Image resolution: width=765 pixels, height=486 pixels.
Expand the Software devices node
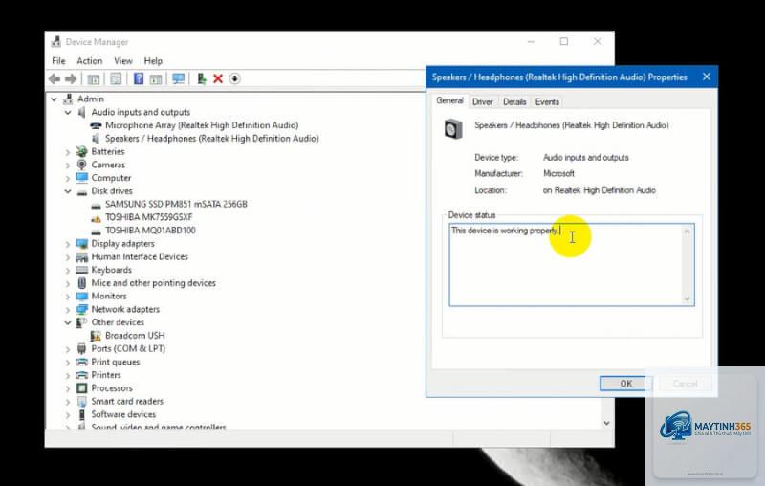(x=68, y=415)
